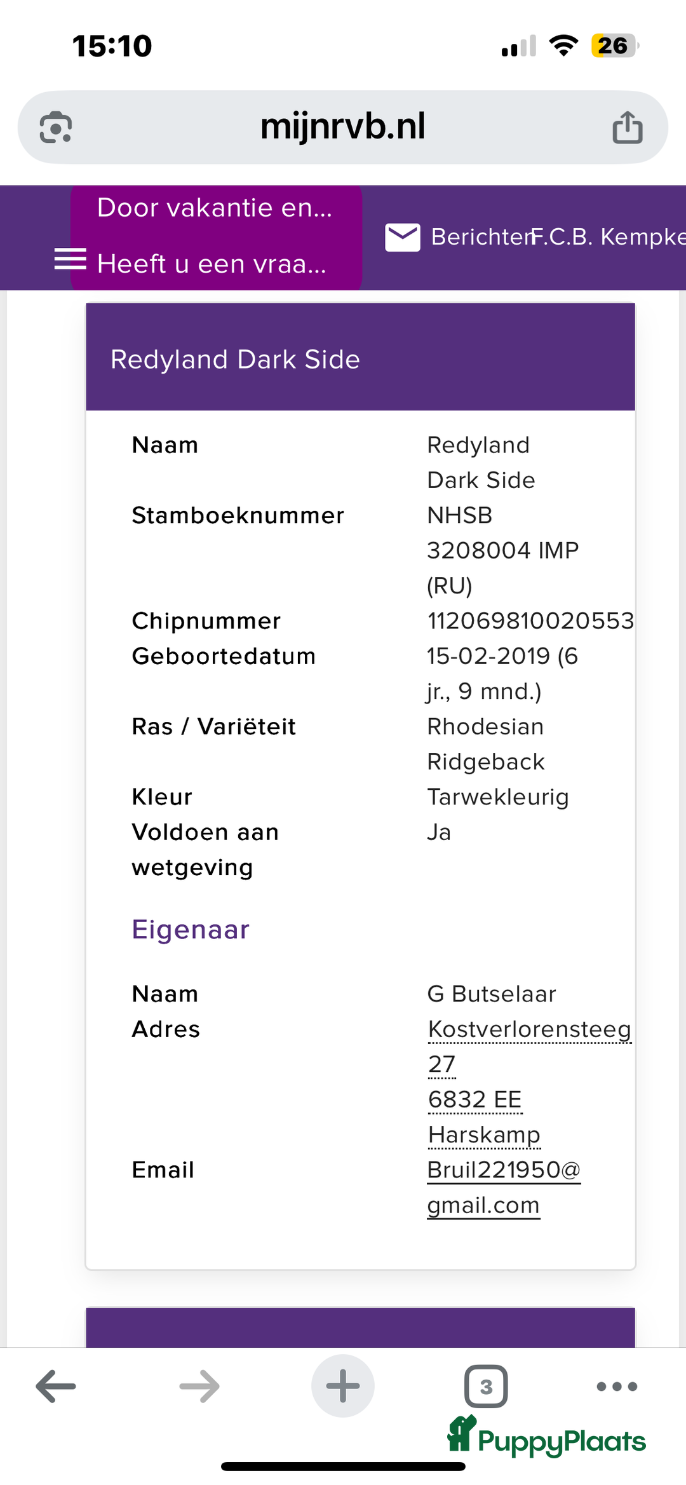Open a new tab with plus button
The image size is (686, 1485).
(342, 1386)
